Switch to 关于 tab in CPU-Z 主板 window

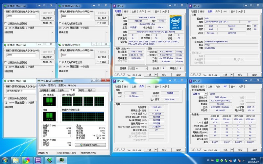pos(241,11)
